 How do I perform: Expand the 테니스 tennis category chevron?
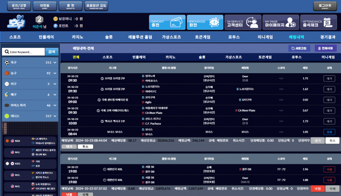[x=55, y=116]
